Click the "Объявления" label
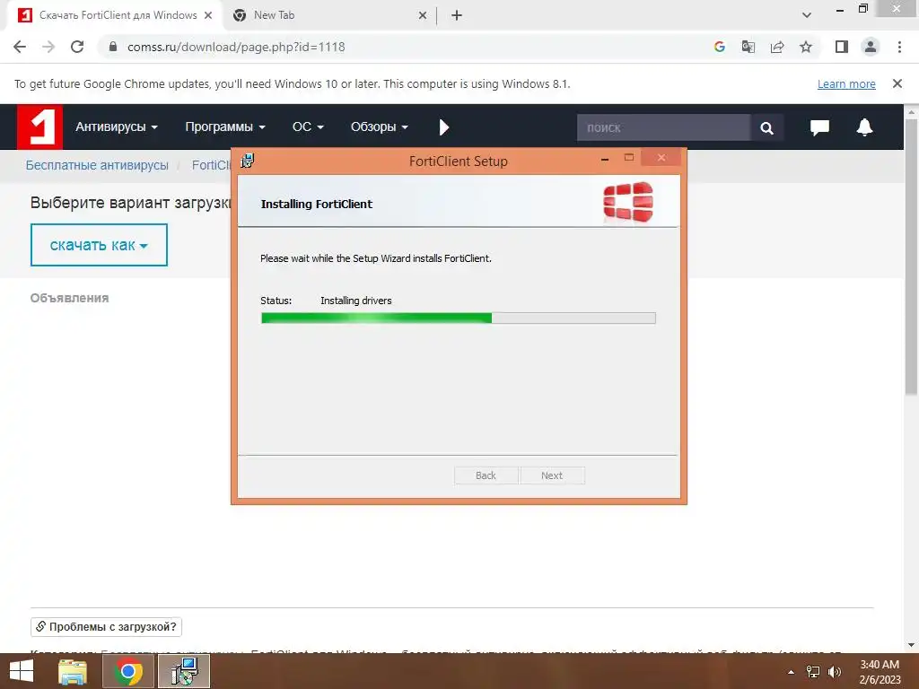Viewport: 919px width, 689px height. (x=70, y=298)
